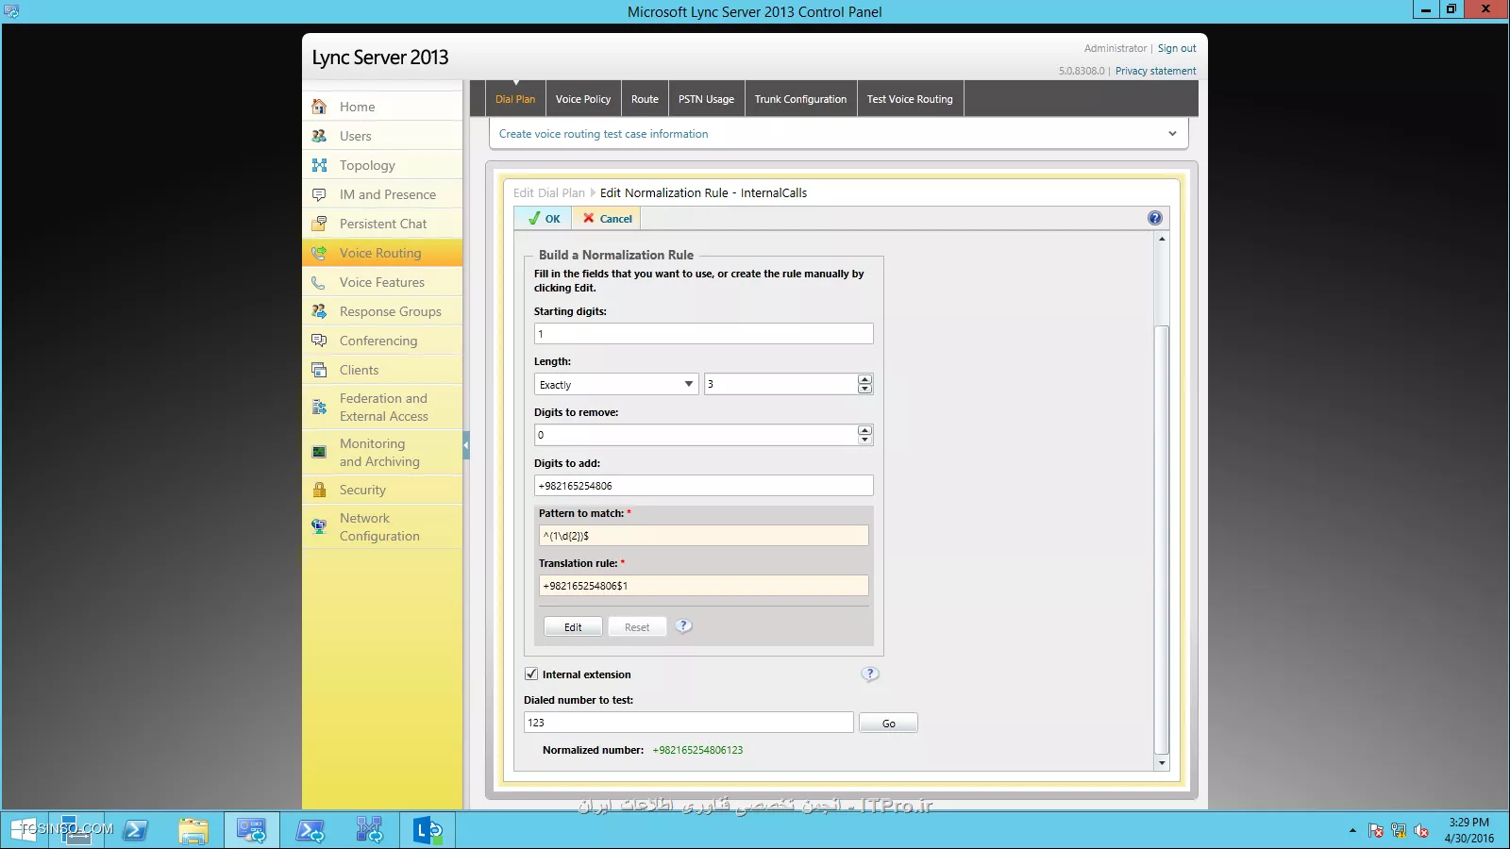Image resolution: width=1510 pixels, height=849 pixels.
Task: Click the Response Groups icon
Action: [x=319, y=311]
